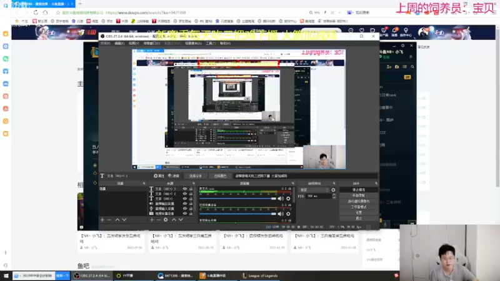Image resolution: width=500 pixels, height=281 pixels.
Task: Open settings gear of the second mixer channel
Action: 288,214
